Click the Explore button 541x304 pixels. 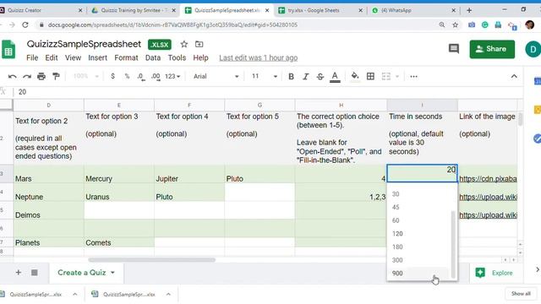(494, 273)
